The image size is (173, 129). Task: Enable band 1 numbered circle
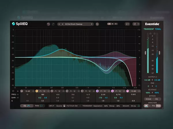tap(37, 91)
